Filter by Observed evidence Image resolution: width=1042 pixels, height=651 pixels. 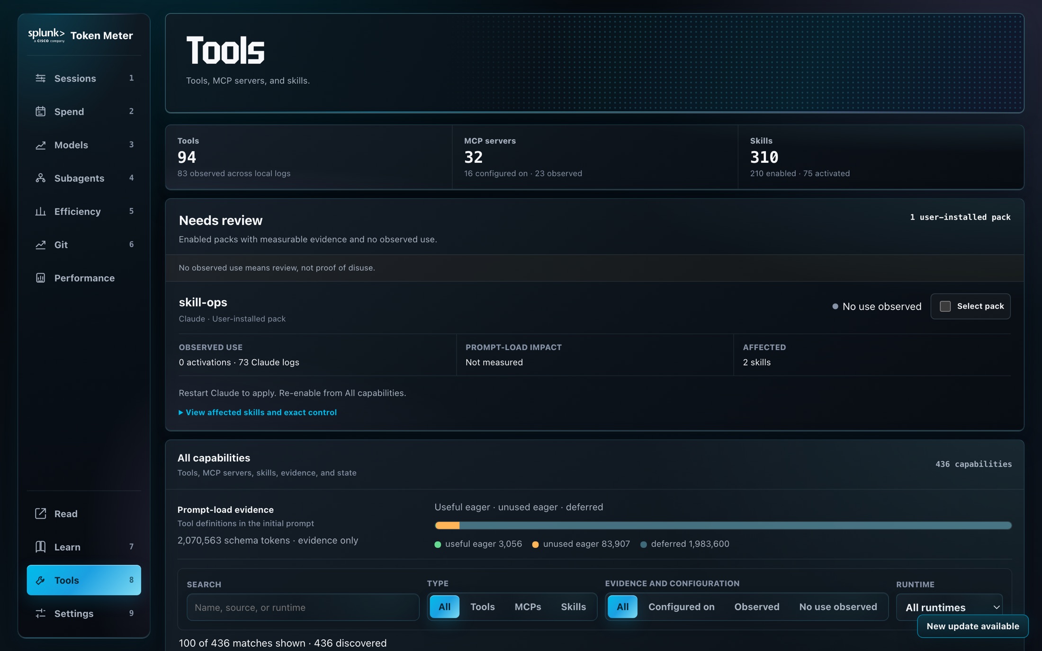tap(756, 606)
